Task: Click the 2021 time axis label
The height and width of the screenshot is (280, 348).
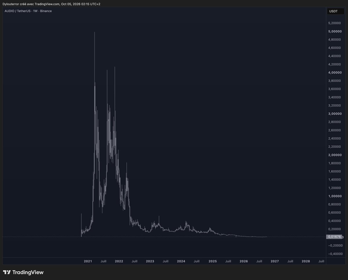Action: tap(88, 261)
